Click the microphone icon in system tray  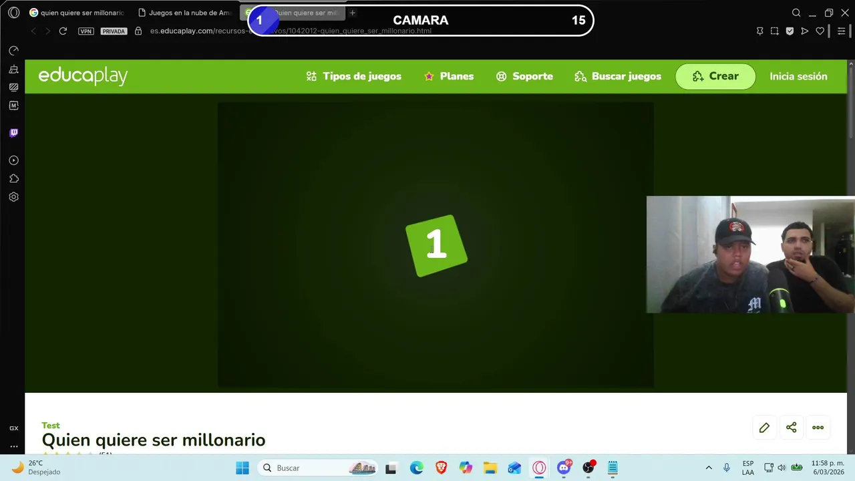pos(727,468)
